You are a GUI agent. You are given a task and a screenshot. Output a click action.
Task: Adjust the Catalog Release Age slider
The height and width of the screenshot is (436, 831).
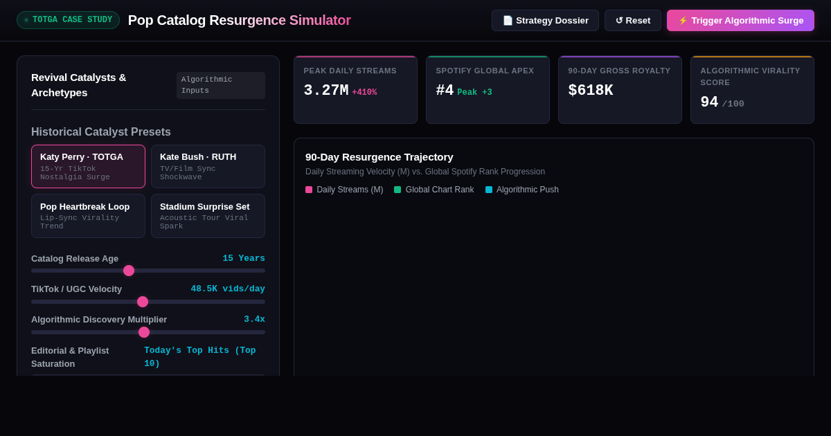pyautogui.click(x=148, y=271)
